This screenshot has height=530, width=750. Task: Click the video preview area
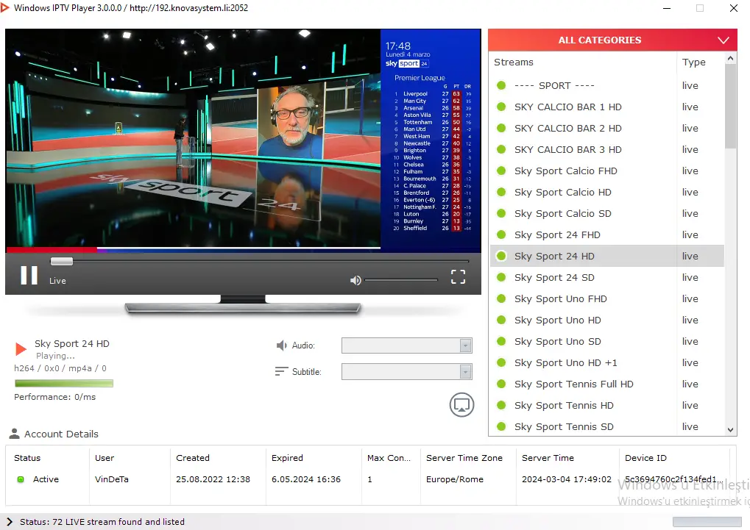pos(243,140)
